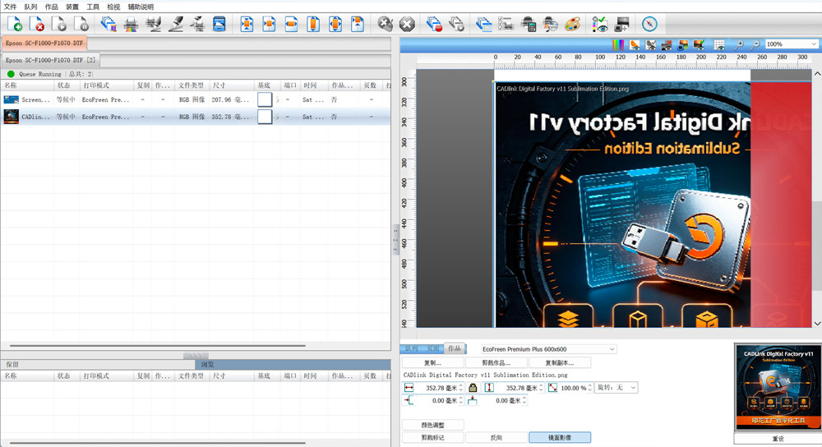Image resolution: width=822 pixels, height=447 pixels.
Task: Click the 复制副本... button
Action: tap(559, 362)
